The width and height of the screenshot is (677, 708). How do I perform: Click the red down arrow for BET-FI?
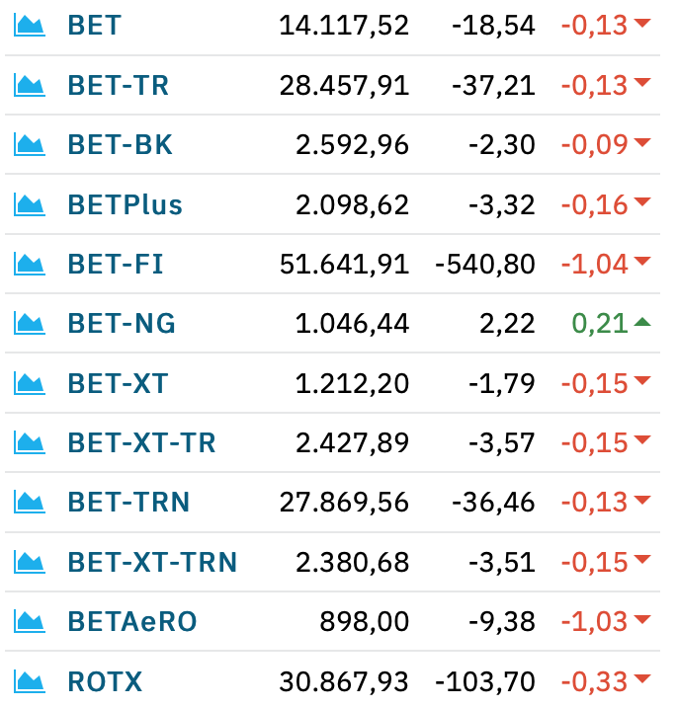click(x=642, y=261)
